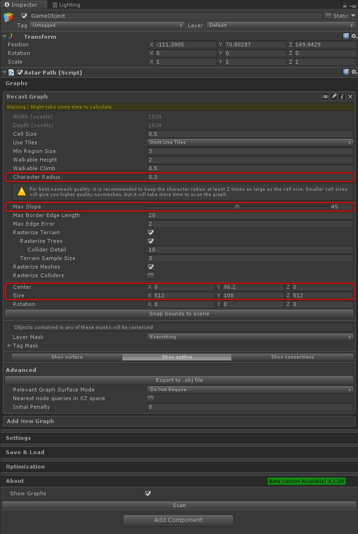Open the Use Tiles dropdown
Image resolution: width=358 pixels, height=534 pixels.
point(250,142)
